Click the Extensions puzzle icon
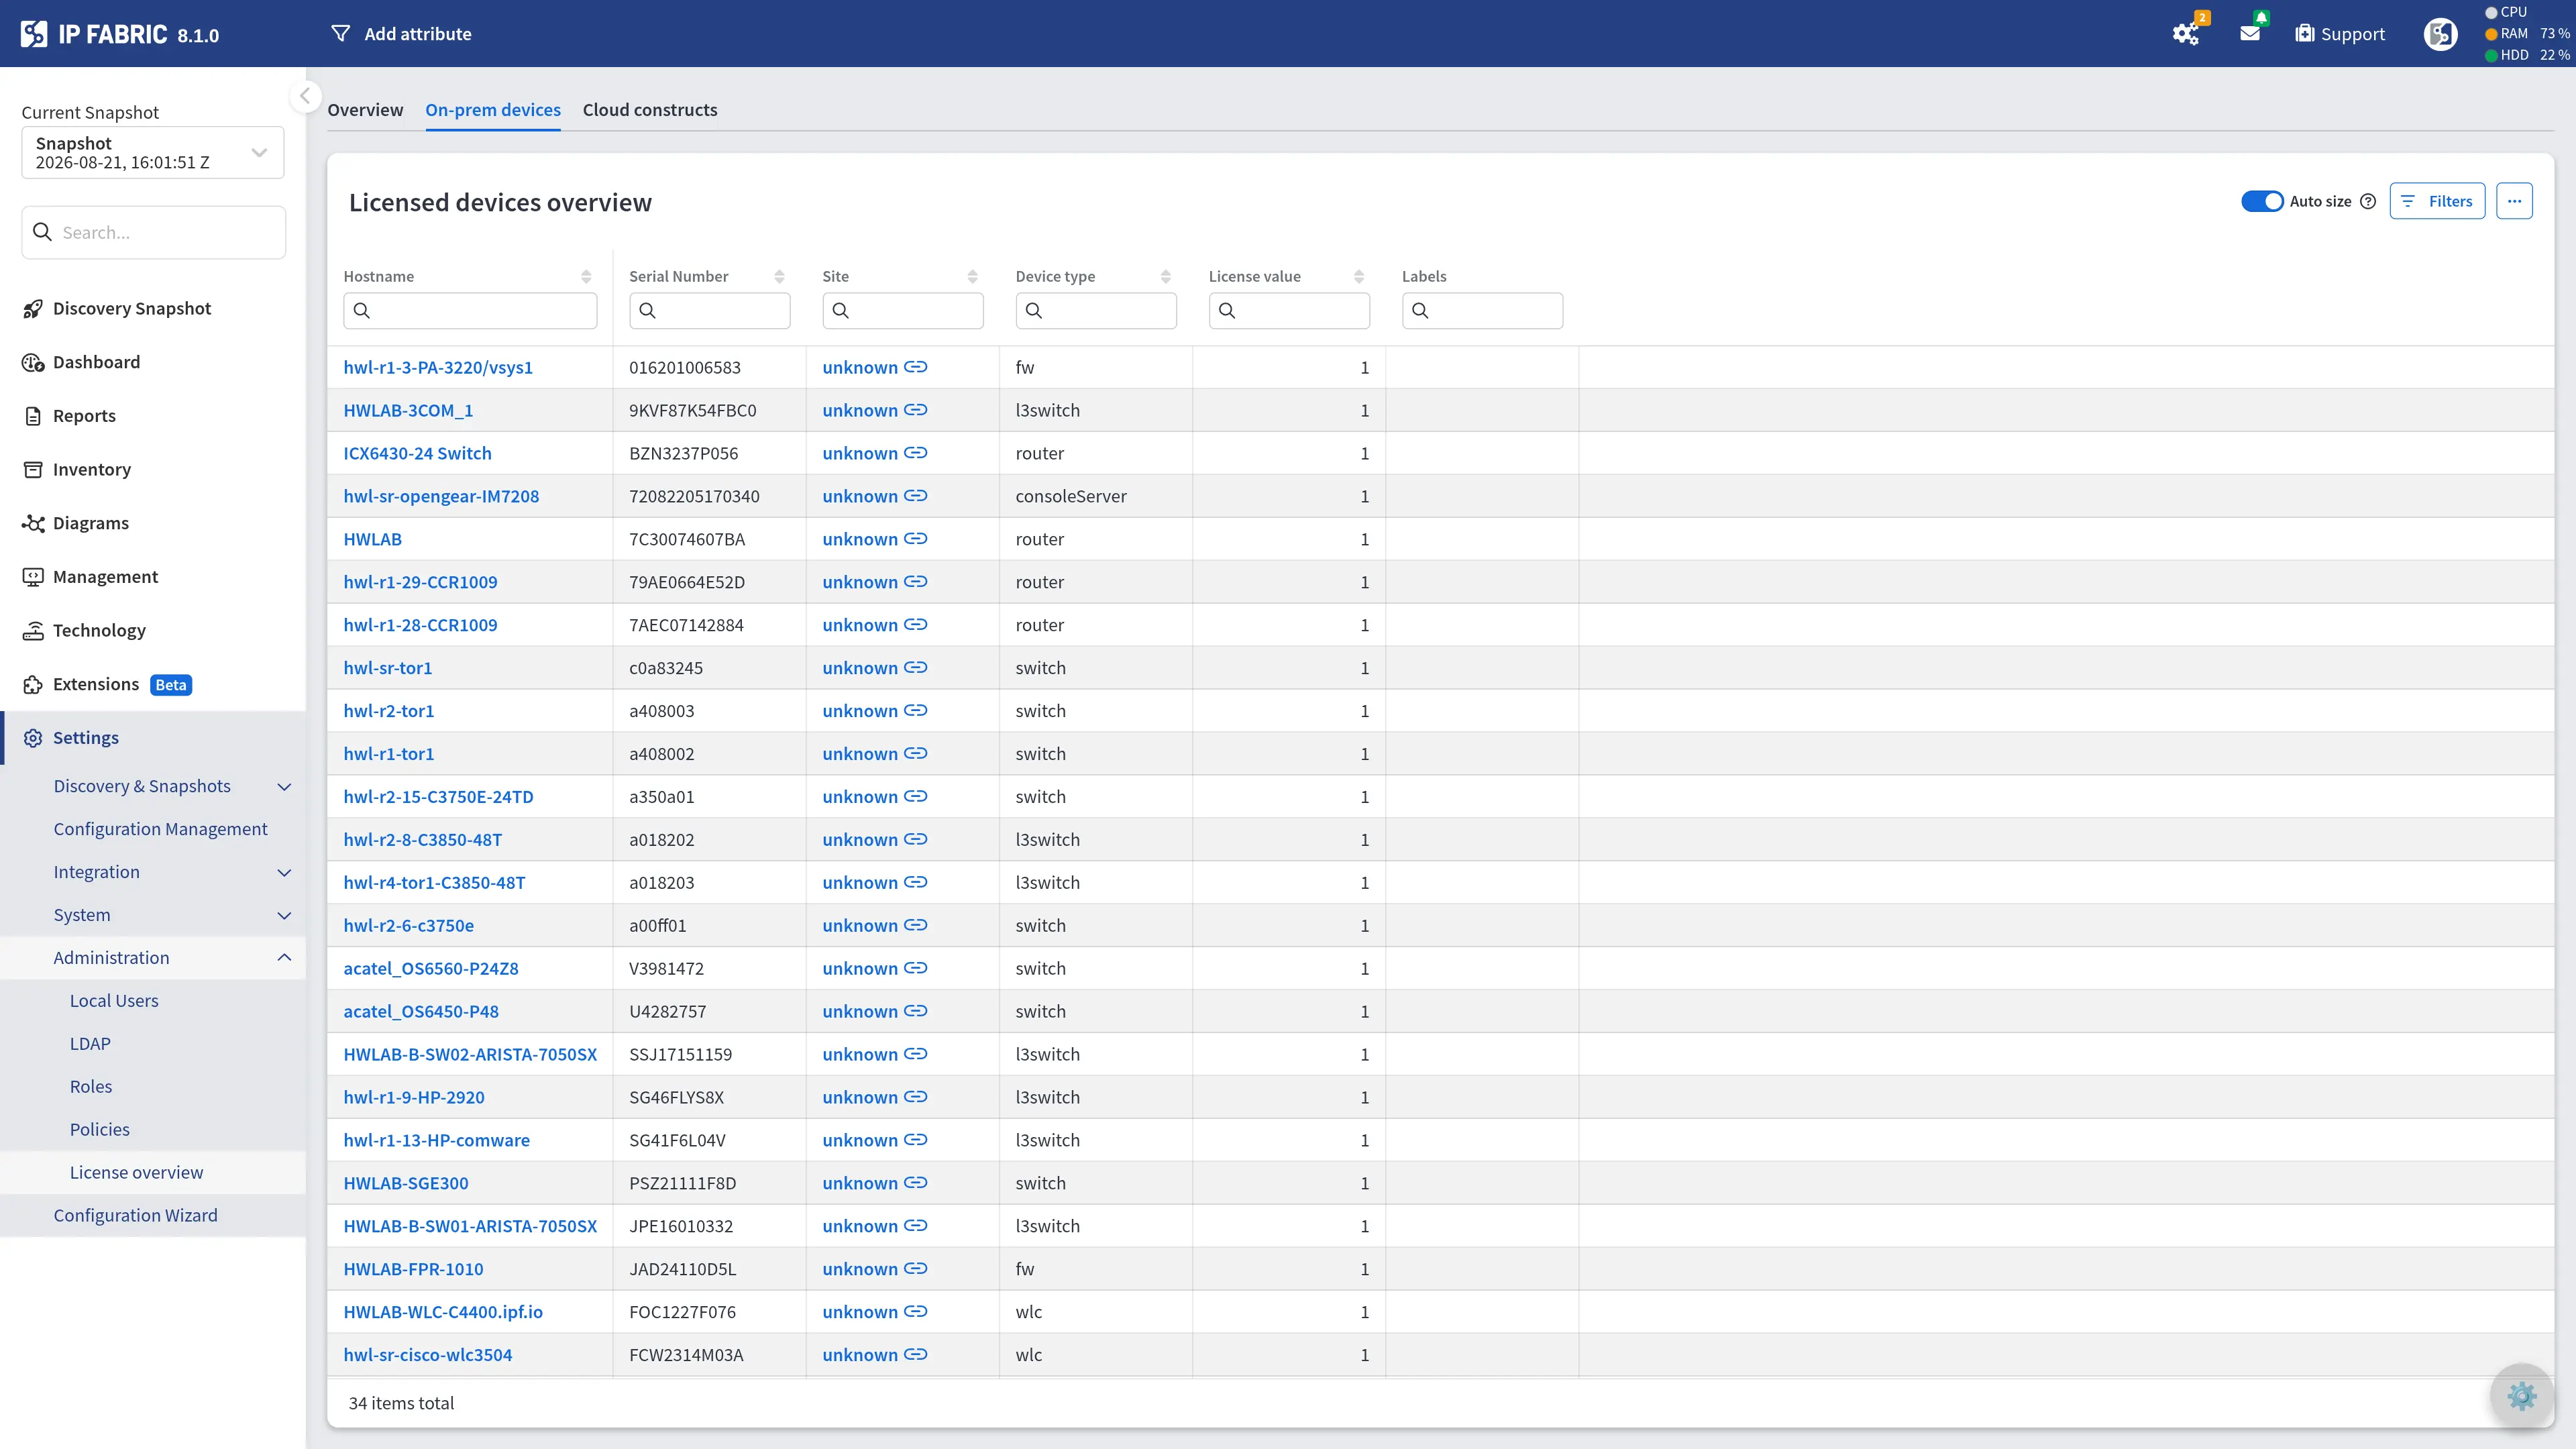Screen dimensions: 2576x1449 (x=33, y=685)
